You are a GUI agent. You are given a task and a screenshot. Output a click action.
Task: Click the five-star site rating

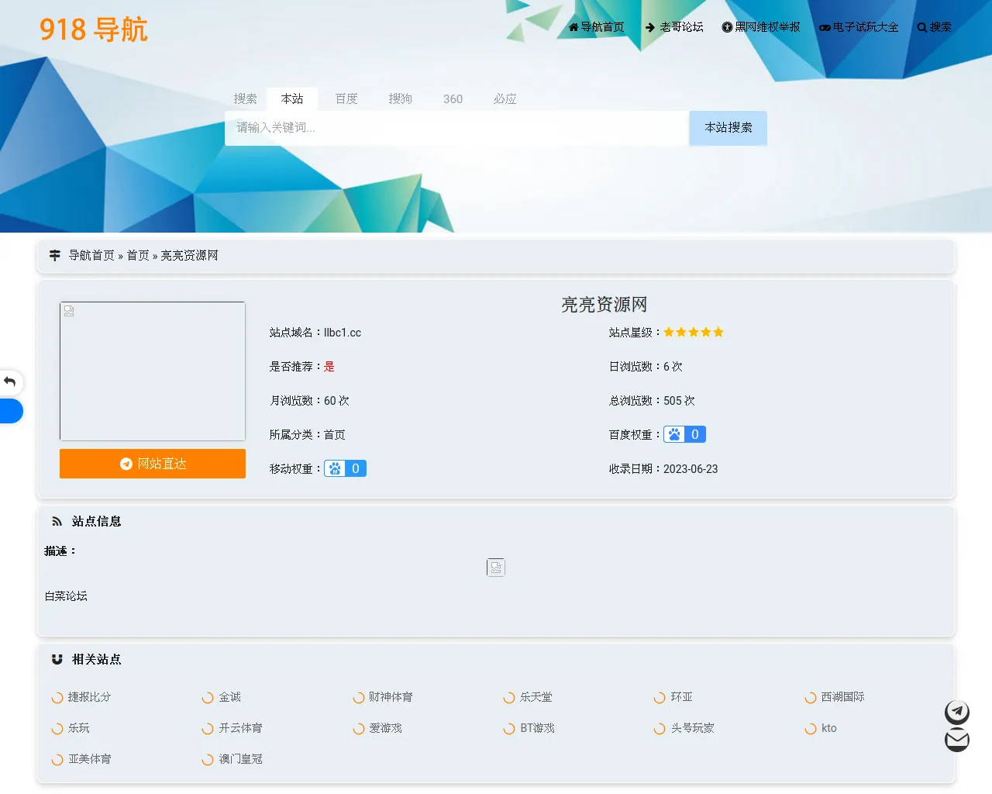click(x=694, y=333)
